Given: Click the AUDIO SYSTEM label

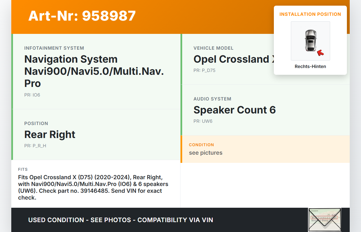Looking at the screenshot, I should (x=212, y=99).
